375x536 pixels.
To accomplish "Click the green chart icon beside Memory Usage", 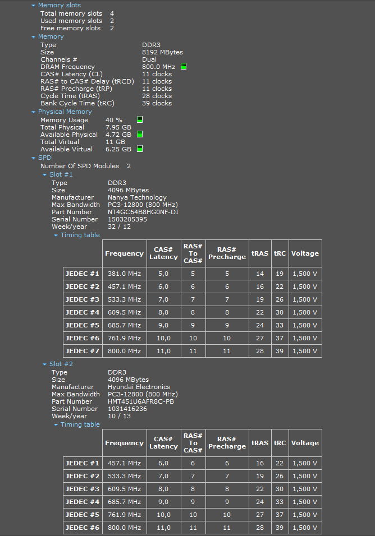I will (x=140, y=119).
